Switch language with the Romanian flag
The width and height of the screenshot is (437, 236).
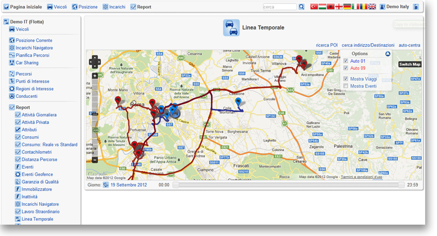coord(363,7)
